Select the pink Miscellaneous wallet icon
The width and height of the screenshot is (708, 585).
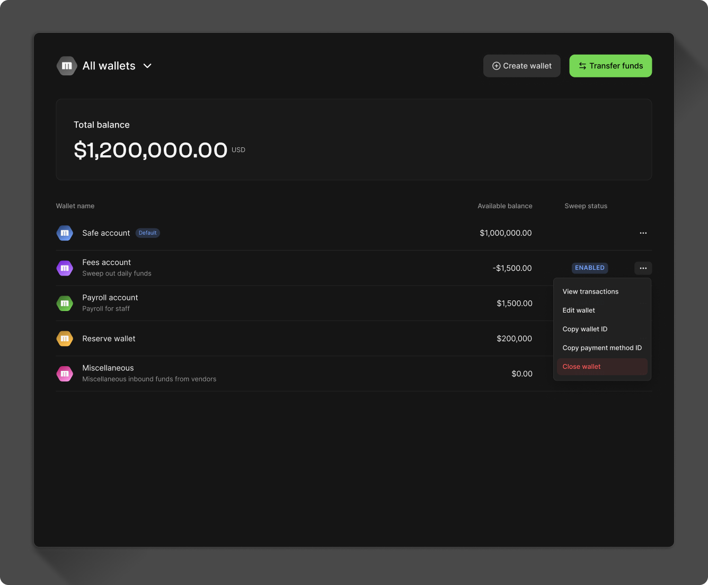click(64, 374)
